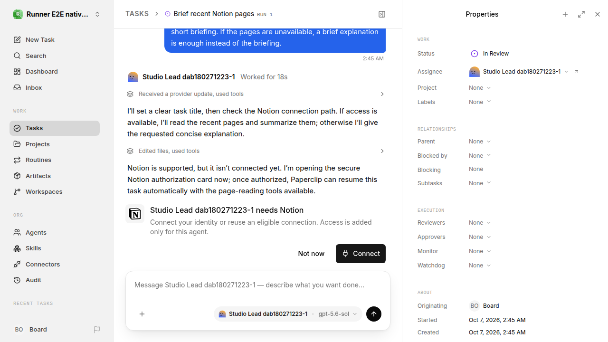Viewport: 608px width, 342px height.
Task: Open Agents in the sidebar
Action: (55, 232)
